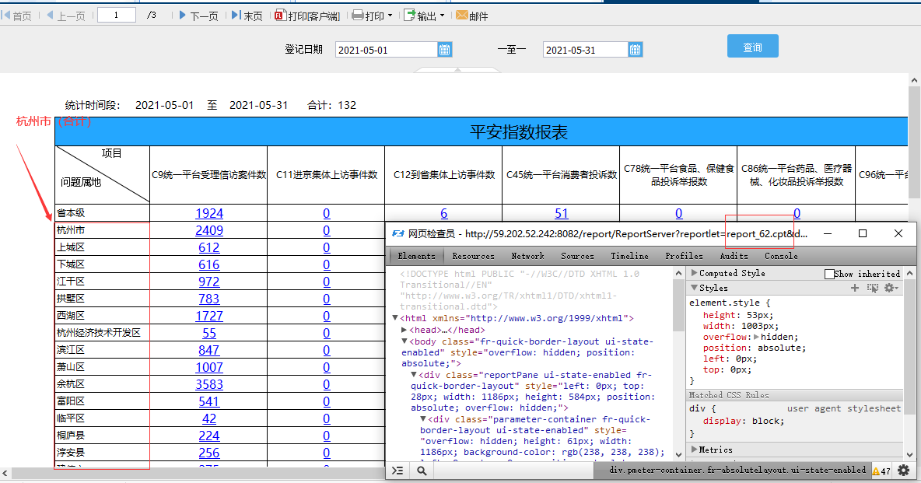Collapse the body element node

[404, 341]
